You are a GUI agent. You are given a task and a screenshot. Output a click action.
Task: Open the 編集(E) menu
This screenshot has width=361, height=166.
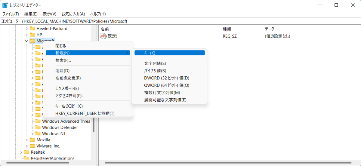coord(31,14)
